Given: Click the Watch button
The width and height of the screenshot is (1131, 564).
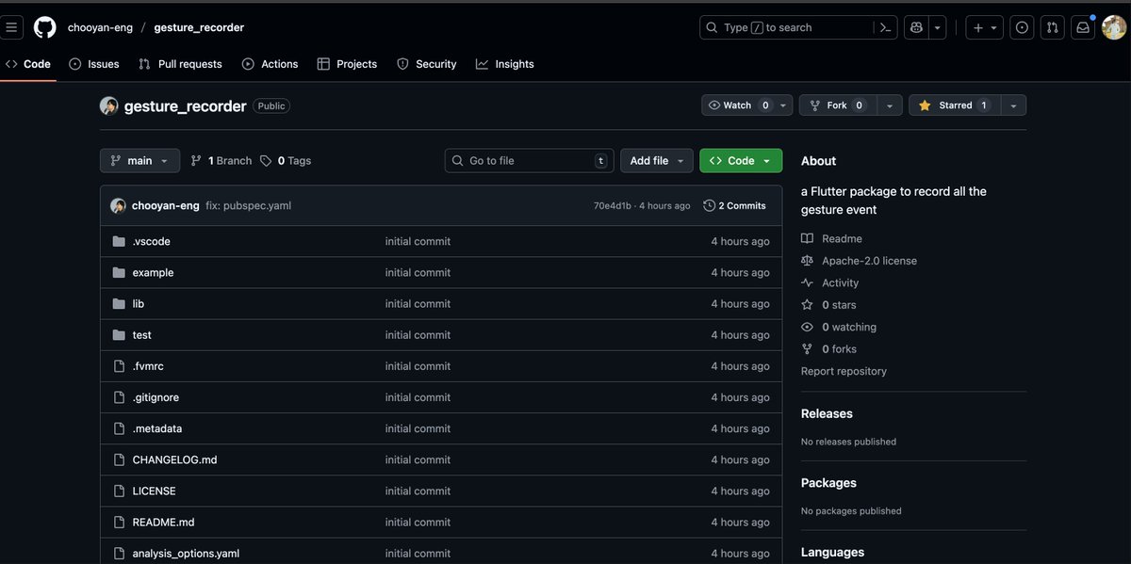Looking at the screenshot, I should [x=739, y=105].
